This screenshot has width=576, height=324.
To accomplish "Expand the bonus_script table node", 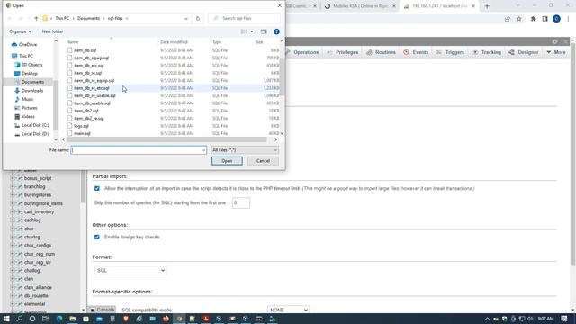I will pyautogui.click(x=13, y=178).
